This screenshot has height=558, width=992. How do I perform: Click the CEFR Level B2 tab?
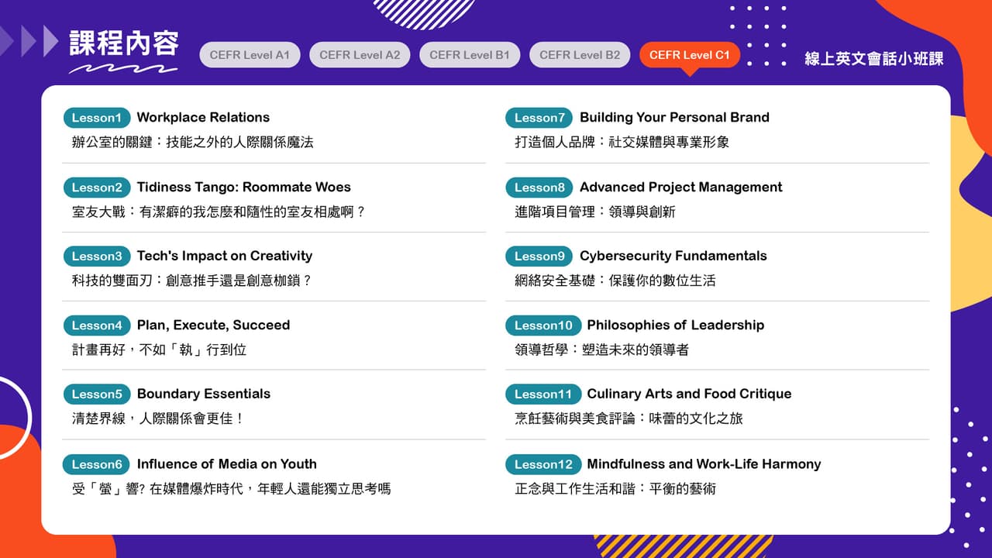[x=580, y=55]
